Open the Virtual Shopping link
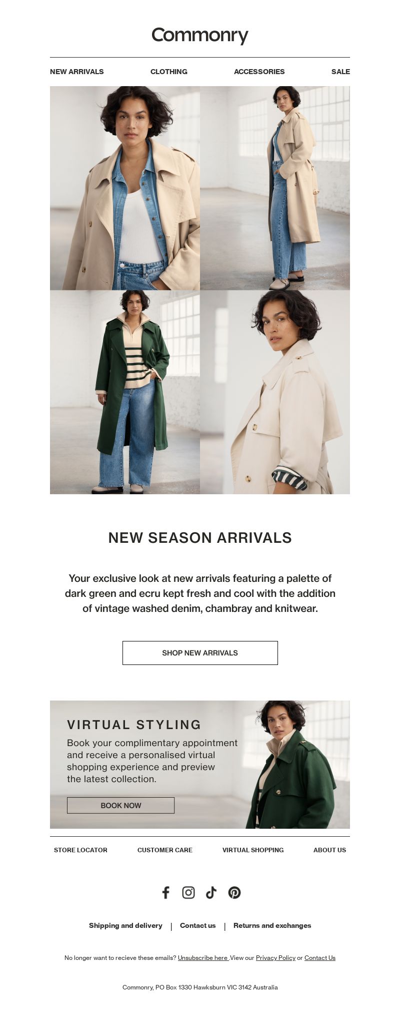 tap(253, 850)
